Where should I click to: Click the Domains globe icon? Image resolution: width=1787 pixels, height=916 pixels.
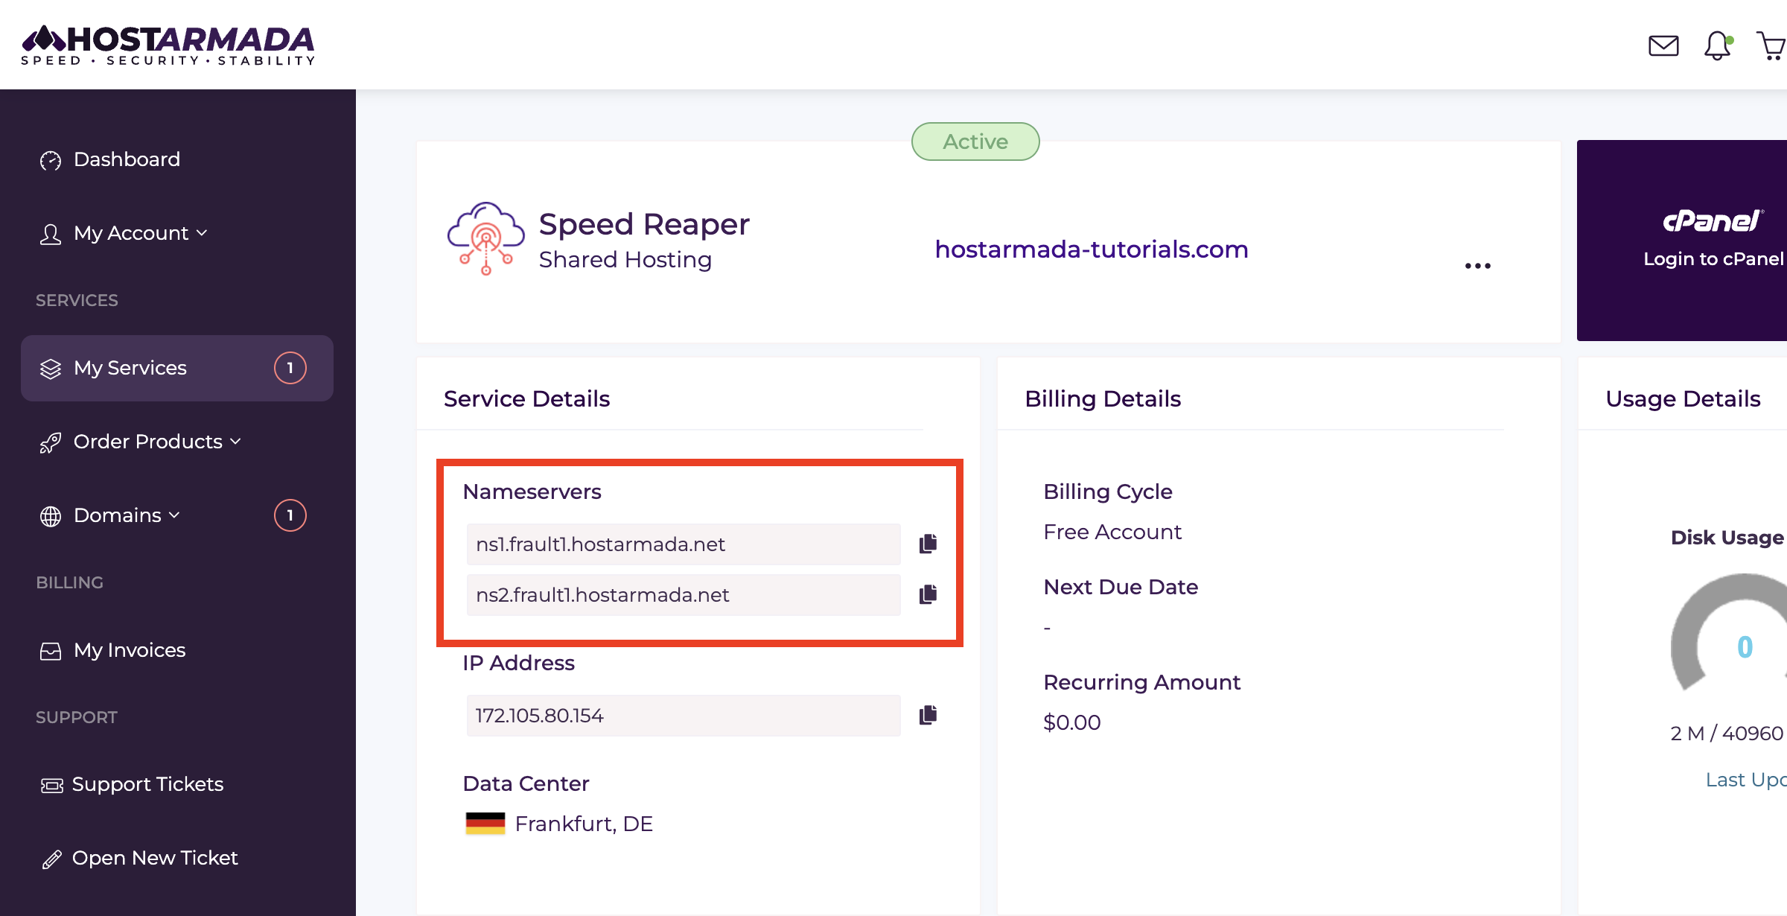pos(51,516)
